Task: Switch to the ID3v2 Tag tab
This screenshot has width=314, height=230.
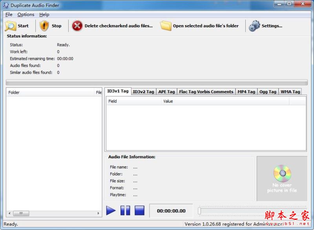Action: [143, 92]
